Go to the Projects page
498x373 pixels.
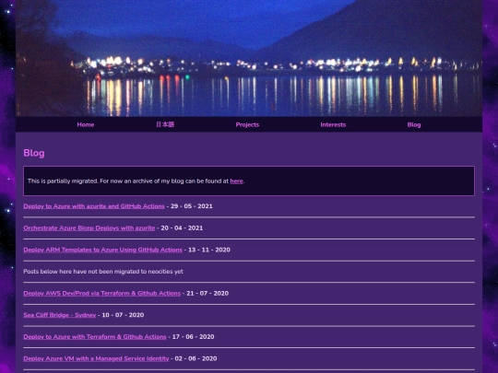point(247,124)
